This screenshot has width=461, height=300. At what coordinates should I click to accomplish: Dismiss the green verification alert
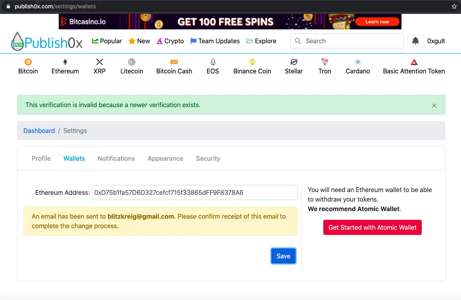tap(434, 105)
